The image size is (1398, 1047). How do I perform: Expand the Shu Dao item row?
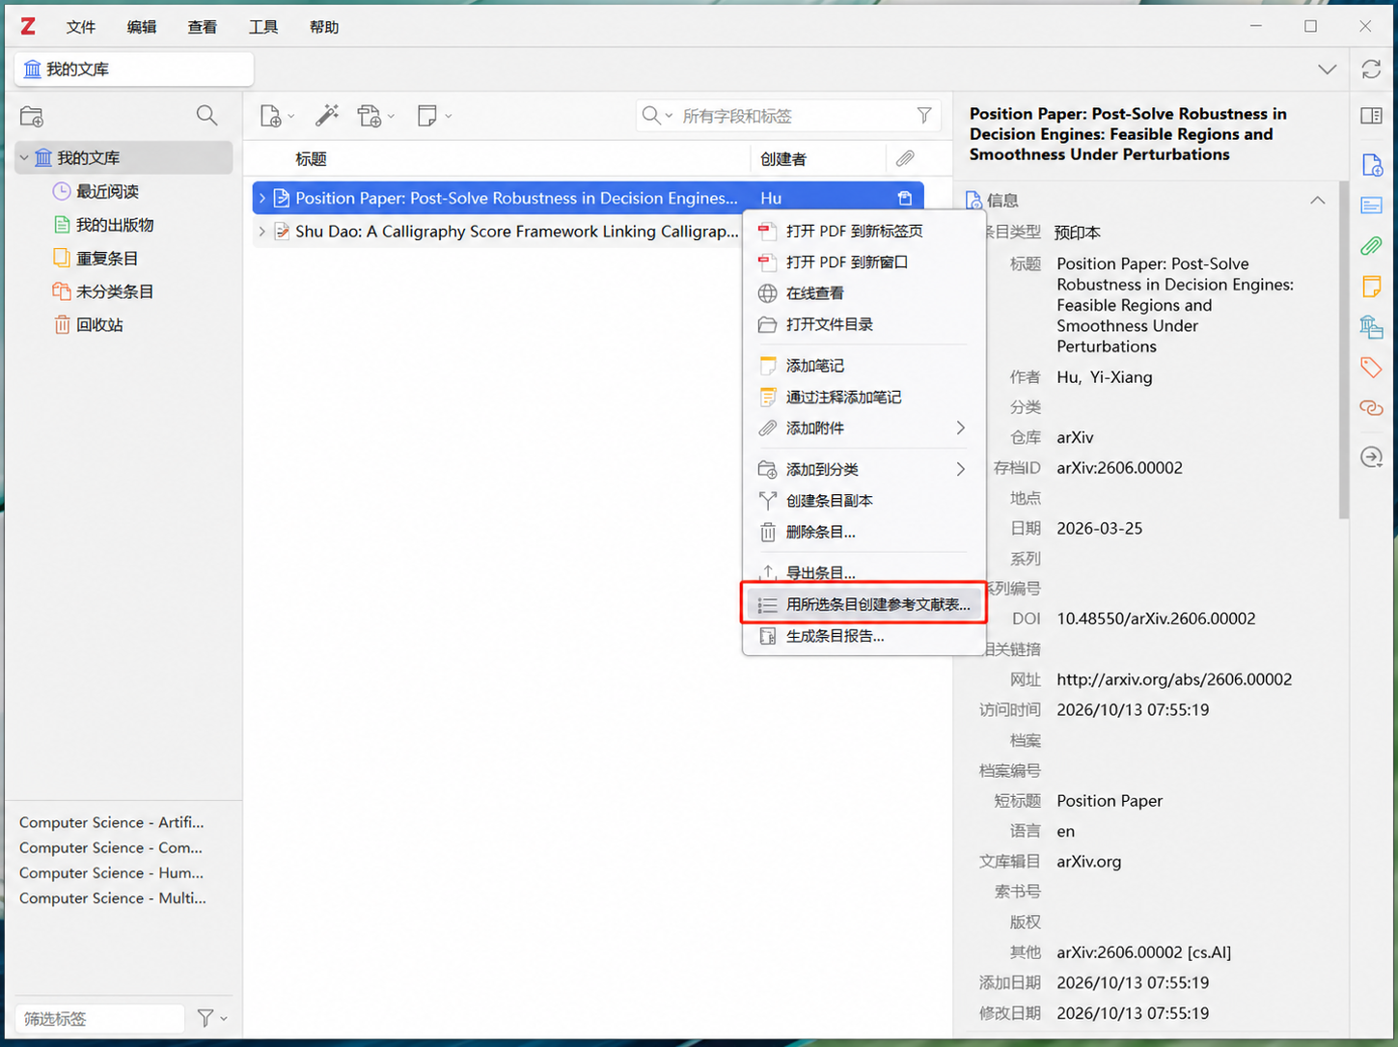[261, 232]
